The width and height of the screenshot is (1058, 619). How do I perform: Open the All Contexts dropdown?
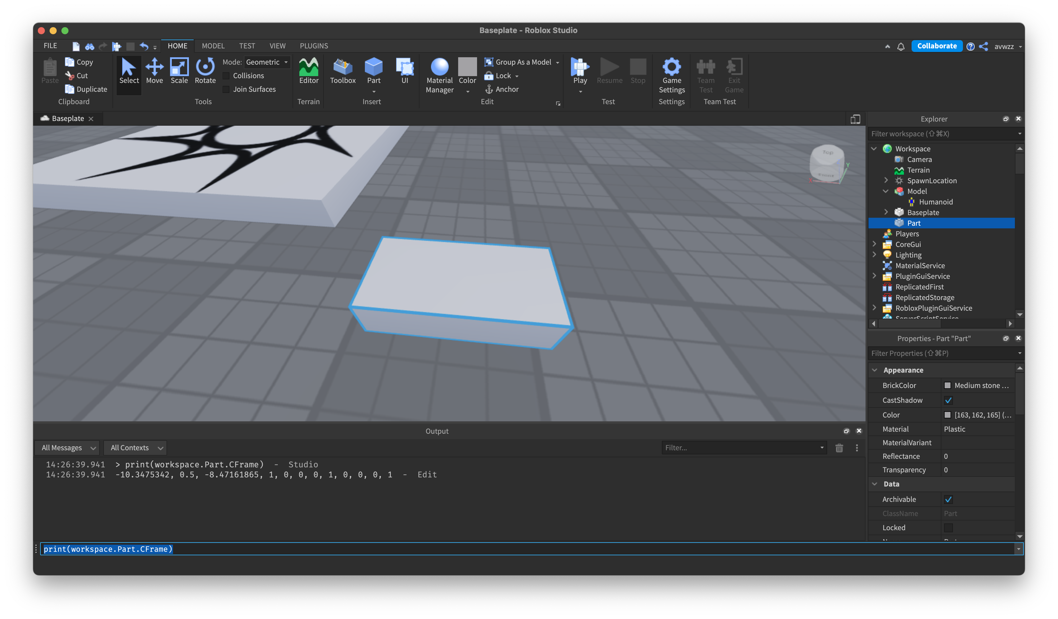(135, 448)
